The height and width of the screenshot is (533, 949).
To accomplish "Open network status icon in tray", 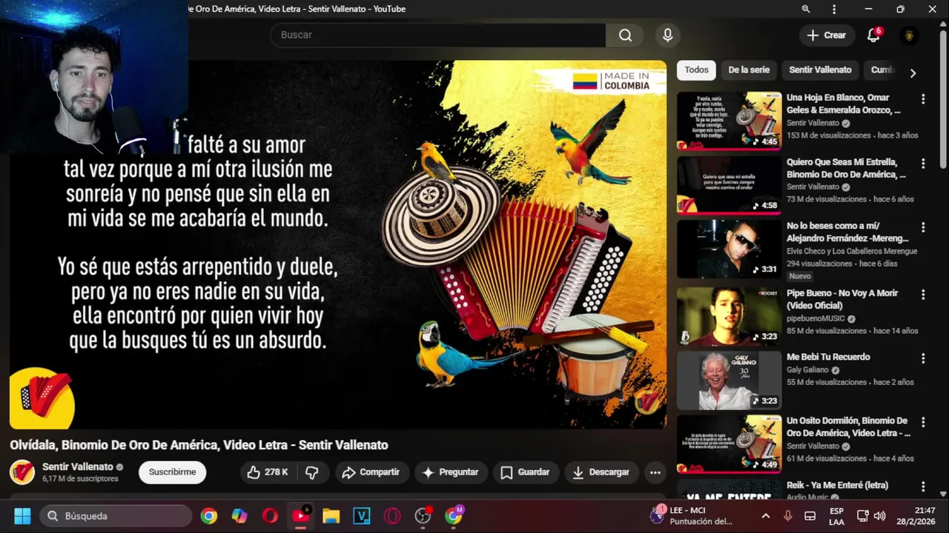I will point(863,516).
